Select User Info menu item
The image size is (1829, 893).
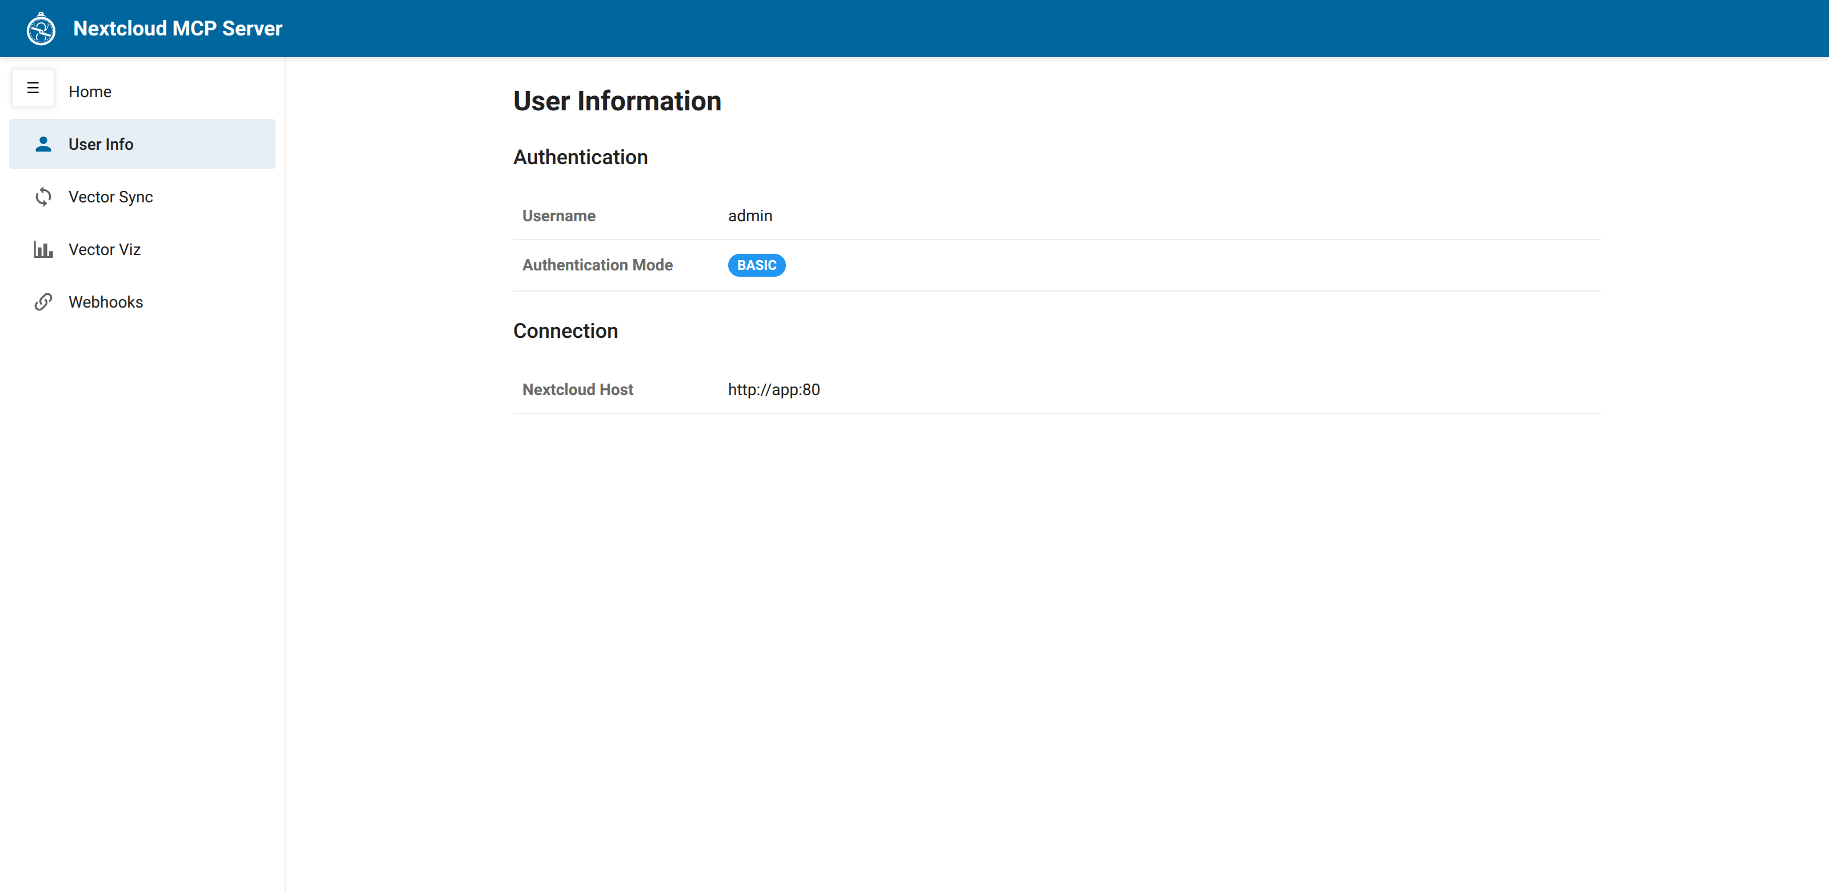[x=142, y=144]
